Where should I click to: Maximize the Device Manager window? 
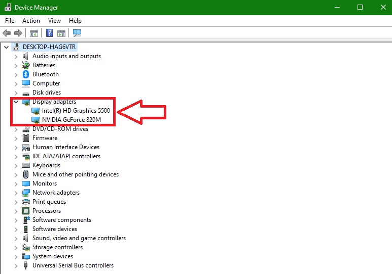click(x=360, y=7)
